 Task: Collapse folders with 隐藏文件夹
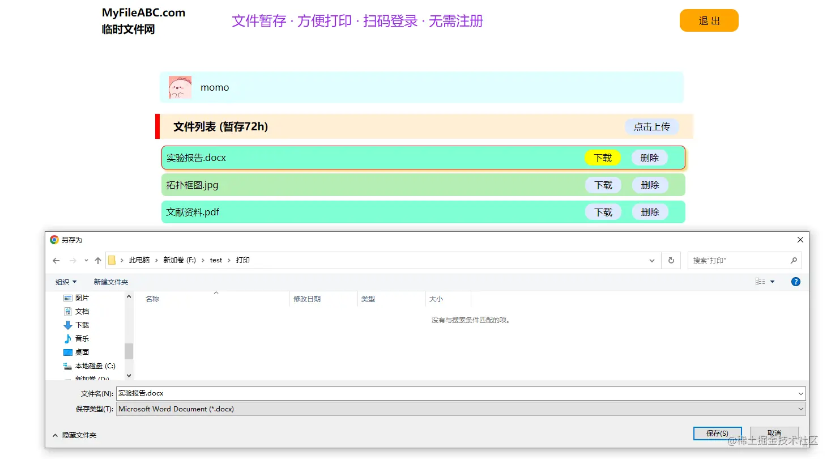click(74, 435)
